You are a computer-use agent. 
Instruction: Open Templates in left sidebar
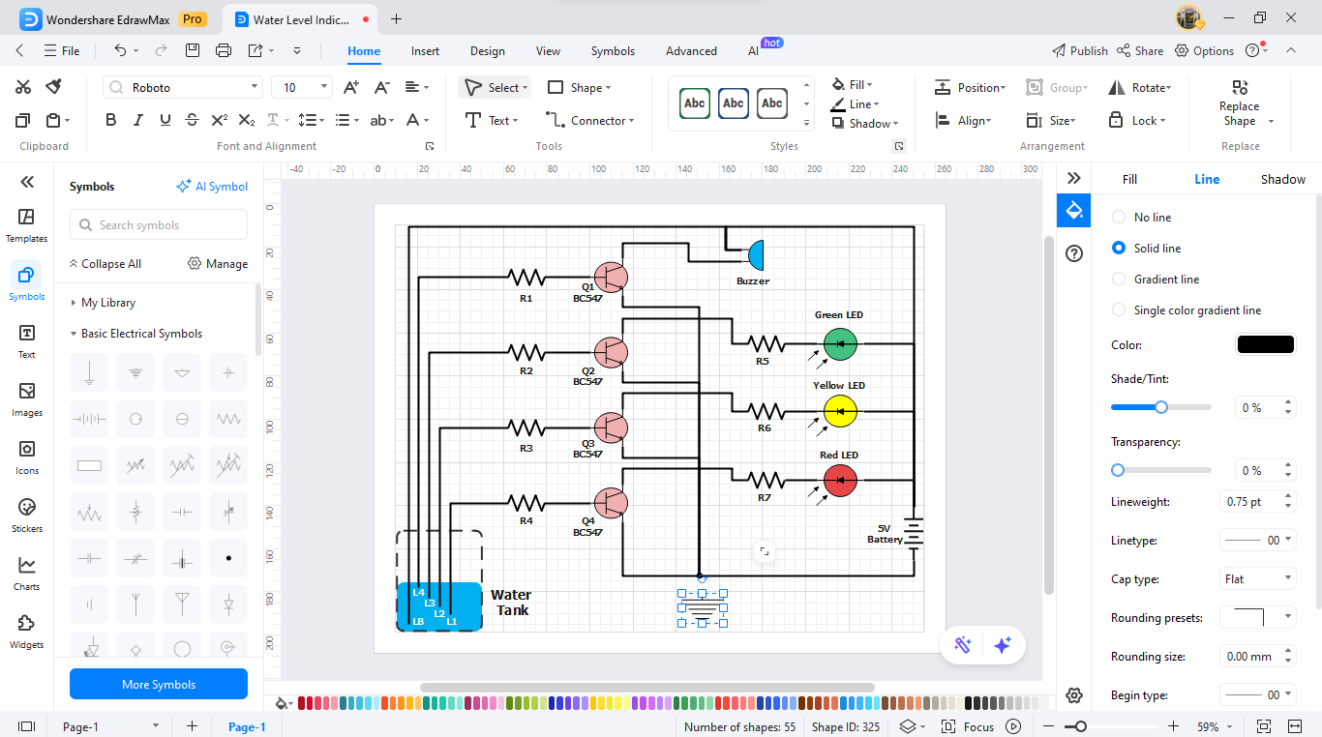tap(26, 225)
